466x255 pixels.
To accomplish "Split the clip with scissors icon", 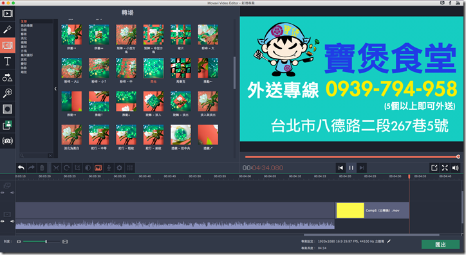I will click(56, 168).
